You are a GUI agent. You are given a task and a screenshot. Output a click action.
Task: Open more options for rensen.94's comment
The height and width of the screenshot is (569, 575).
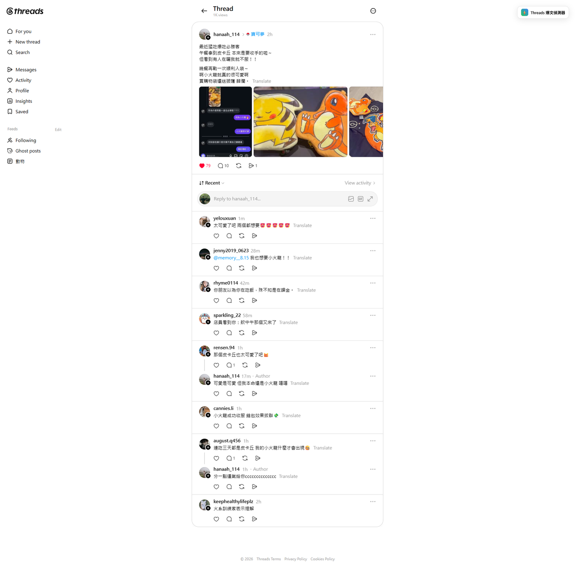coord(373,348)
